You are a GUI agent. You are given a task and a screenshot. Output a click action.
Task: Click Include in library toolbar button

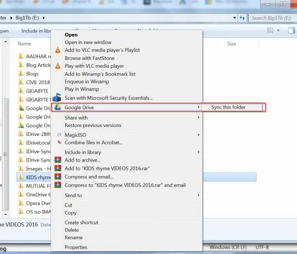(x=36, y=31)
